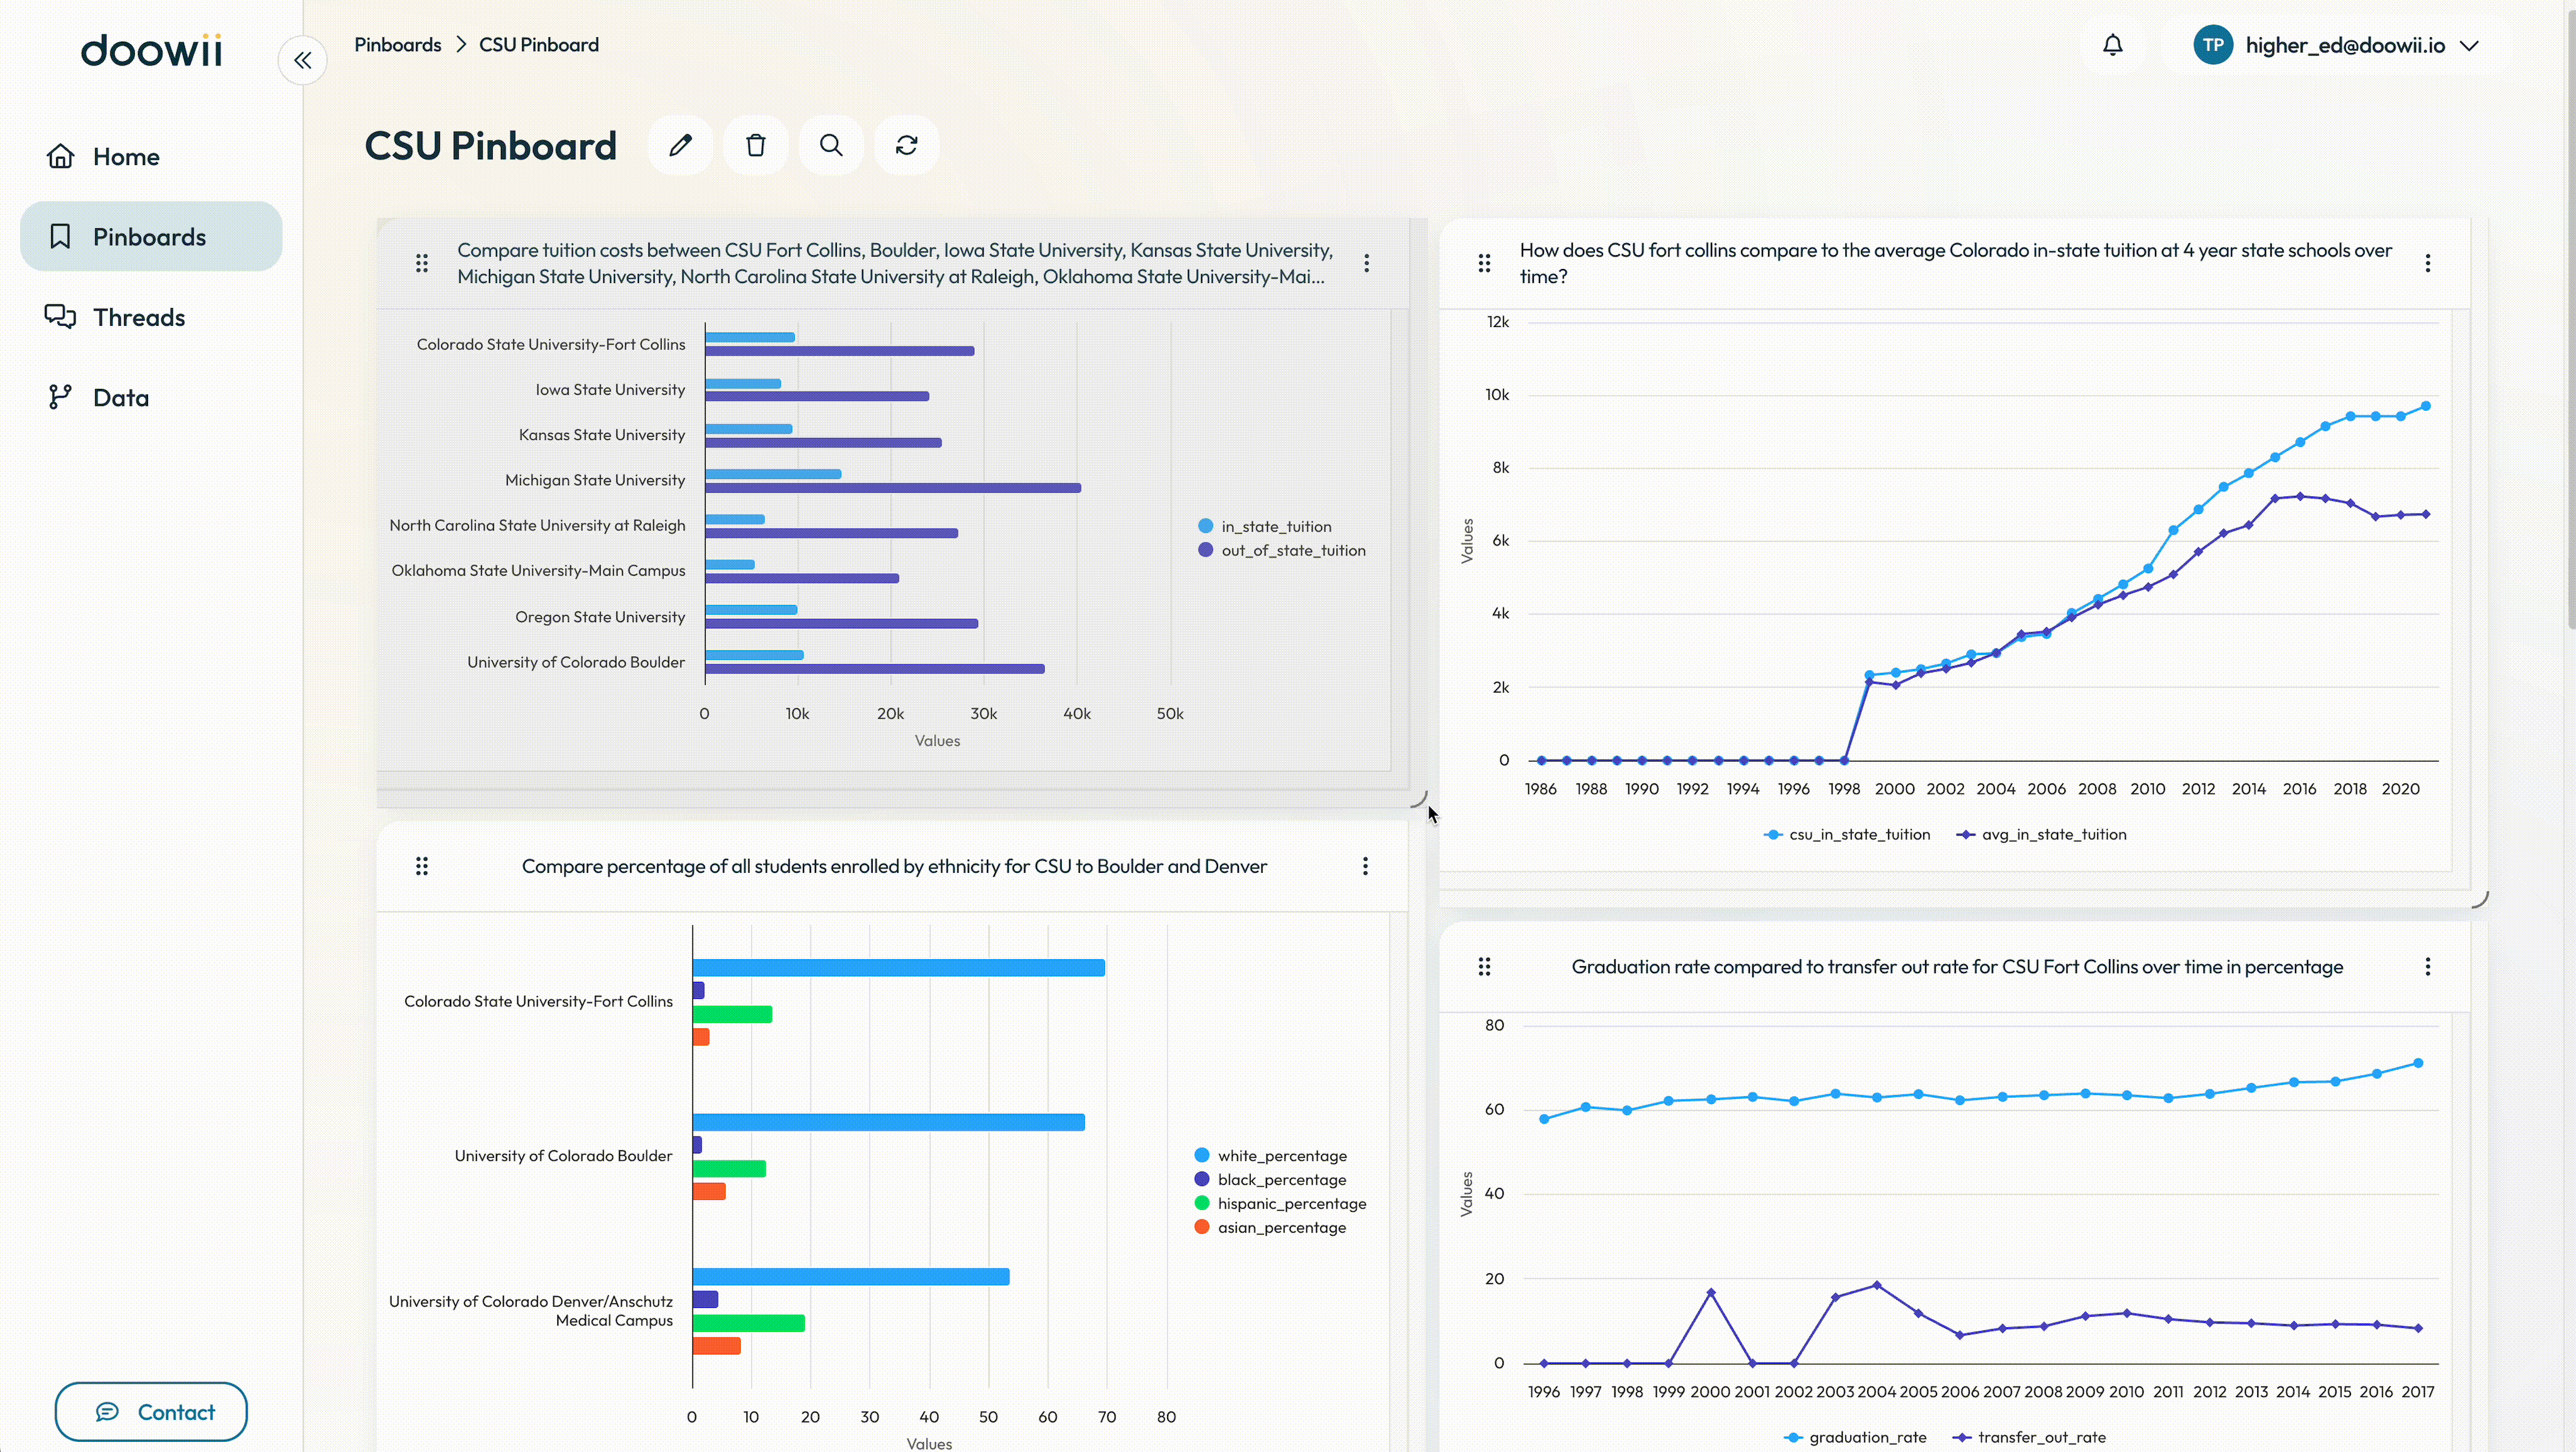Open options menu of ethnicity comparison card
The image size is (2576, 1452).
point(1365,867)
